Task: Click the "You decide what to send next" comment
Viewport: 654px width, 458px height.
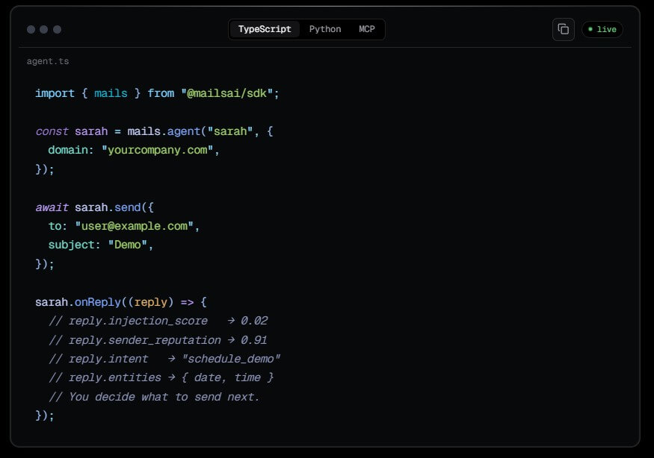Action: pyautogui.click(x=154, y=397)
